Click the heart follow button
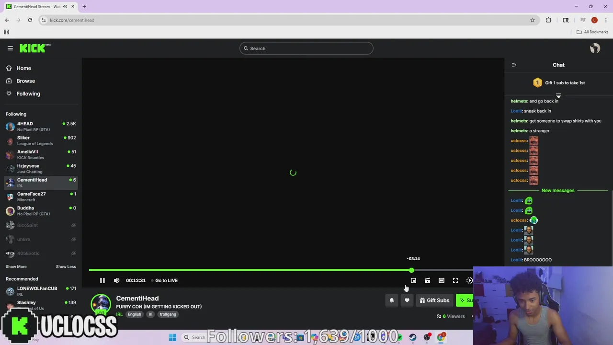Screen dimensions: 613x345 click(407, 300)
